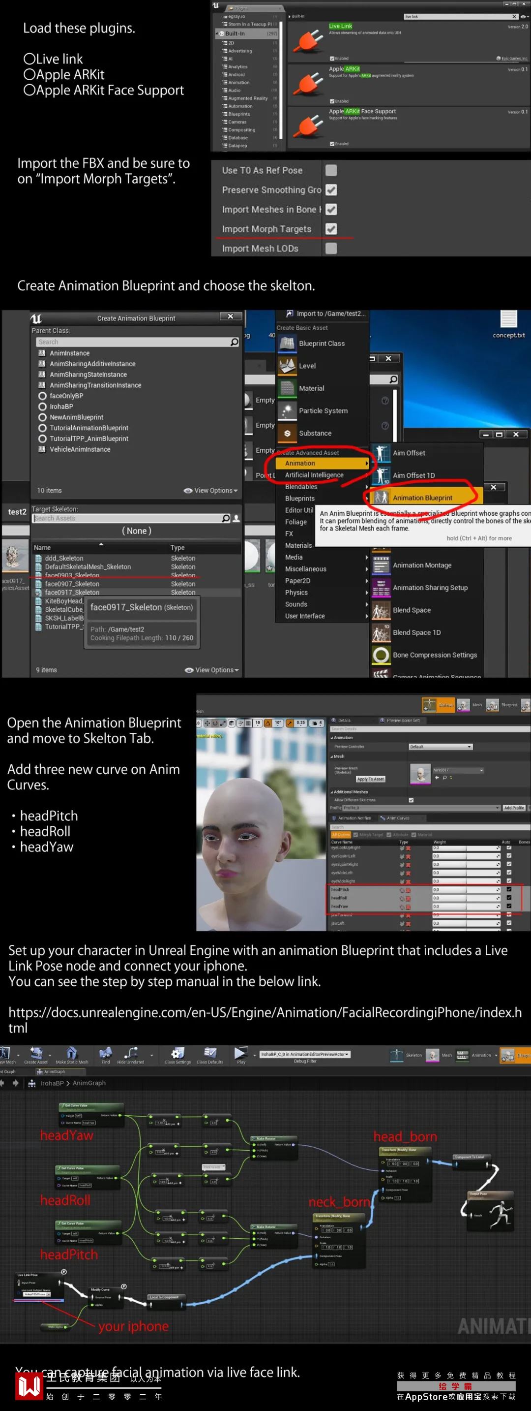
Task: Adjust headPitch weight slider
Action: (x=467, y=890)
